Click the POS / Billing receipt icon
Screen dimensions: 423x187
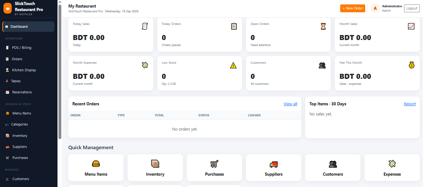[x=7, y=48]
